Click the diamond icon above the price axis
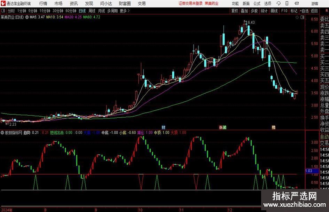 pyautogui.click(x=297, y=17)
